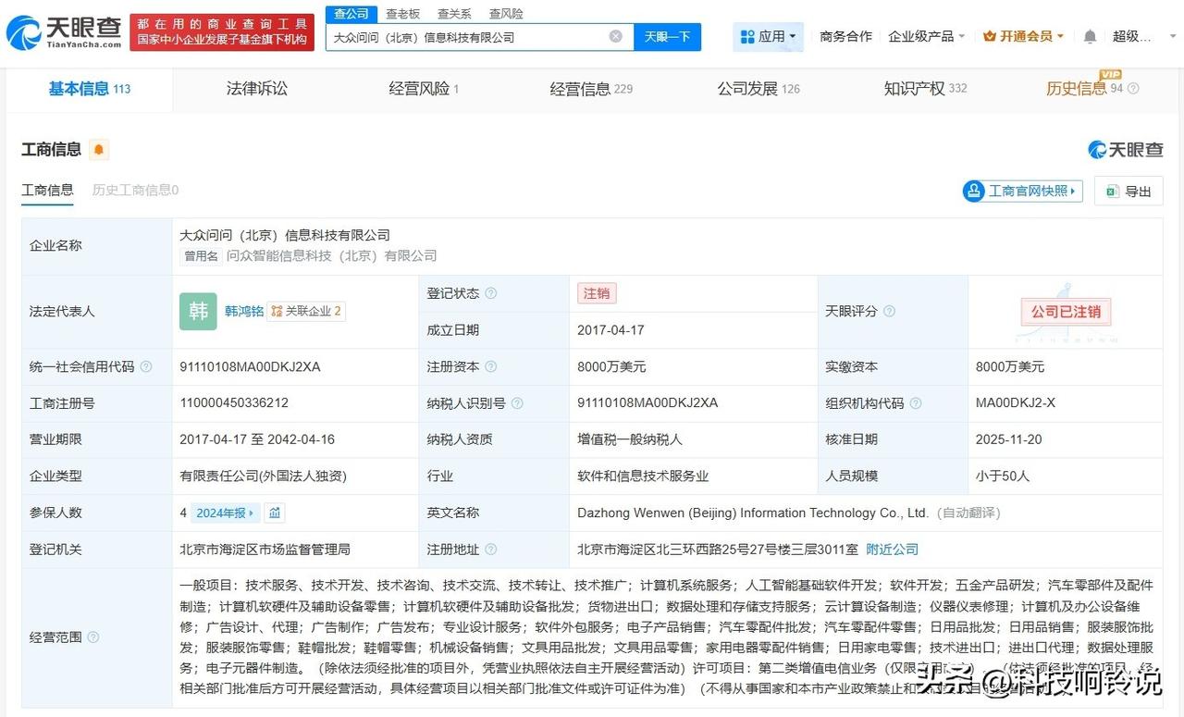Click the 公司已注销 stamp label
Screen dimensions: 1184x717
coord(1066,312)
